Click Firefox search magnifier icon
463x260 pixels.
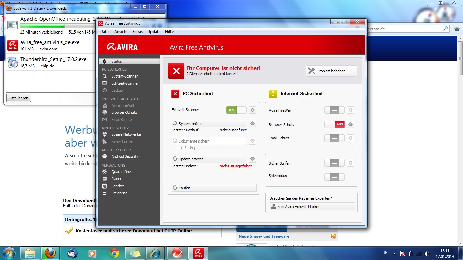[x=446, y=29]
